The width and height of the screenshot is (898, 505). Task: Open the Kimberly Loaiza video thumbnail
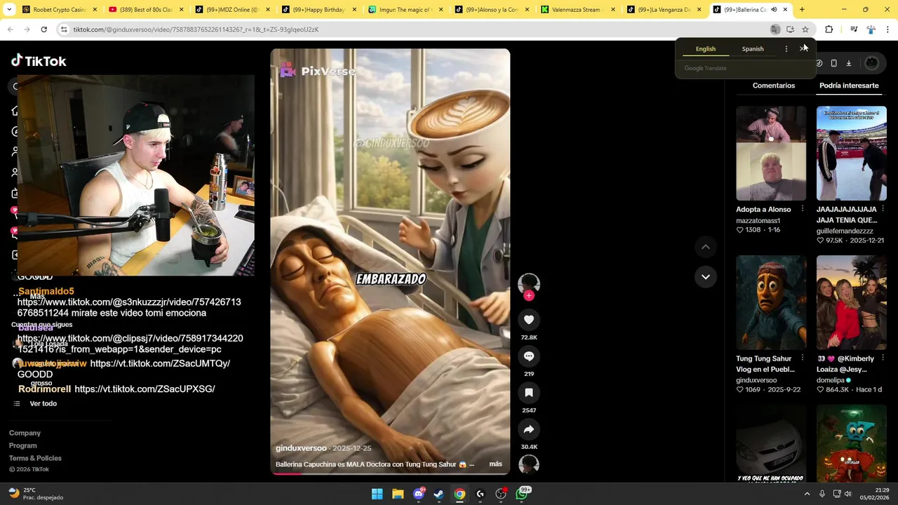[x=852, y=302]
